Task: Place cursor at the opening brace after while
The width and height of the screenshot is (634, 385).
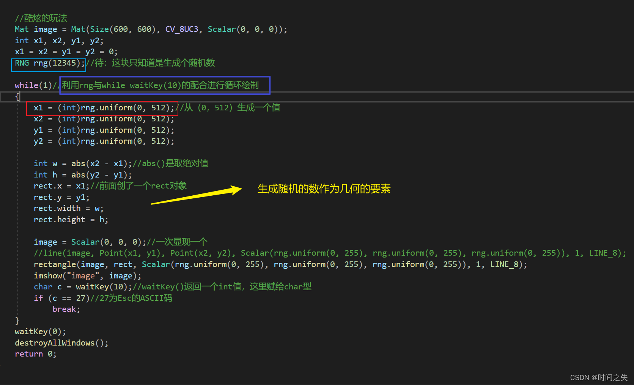Action: pos(17,96)
